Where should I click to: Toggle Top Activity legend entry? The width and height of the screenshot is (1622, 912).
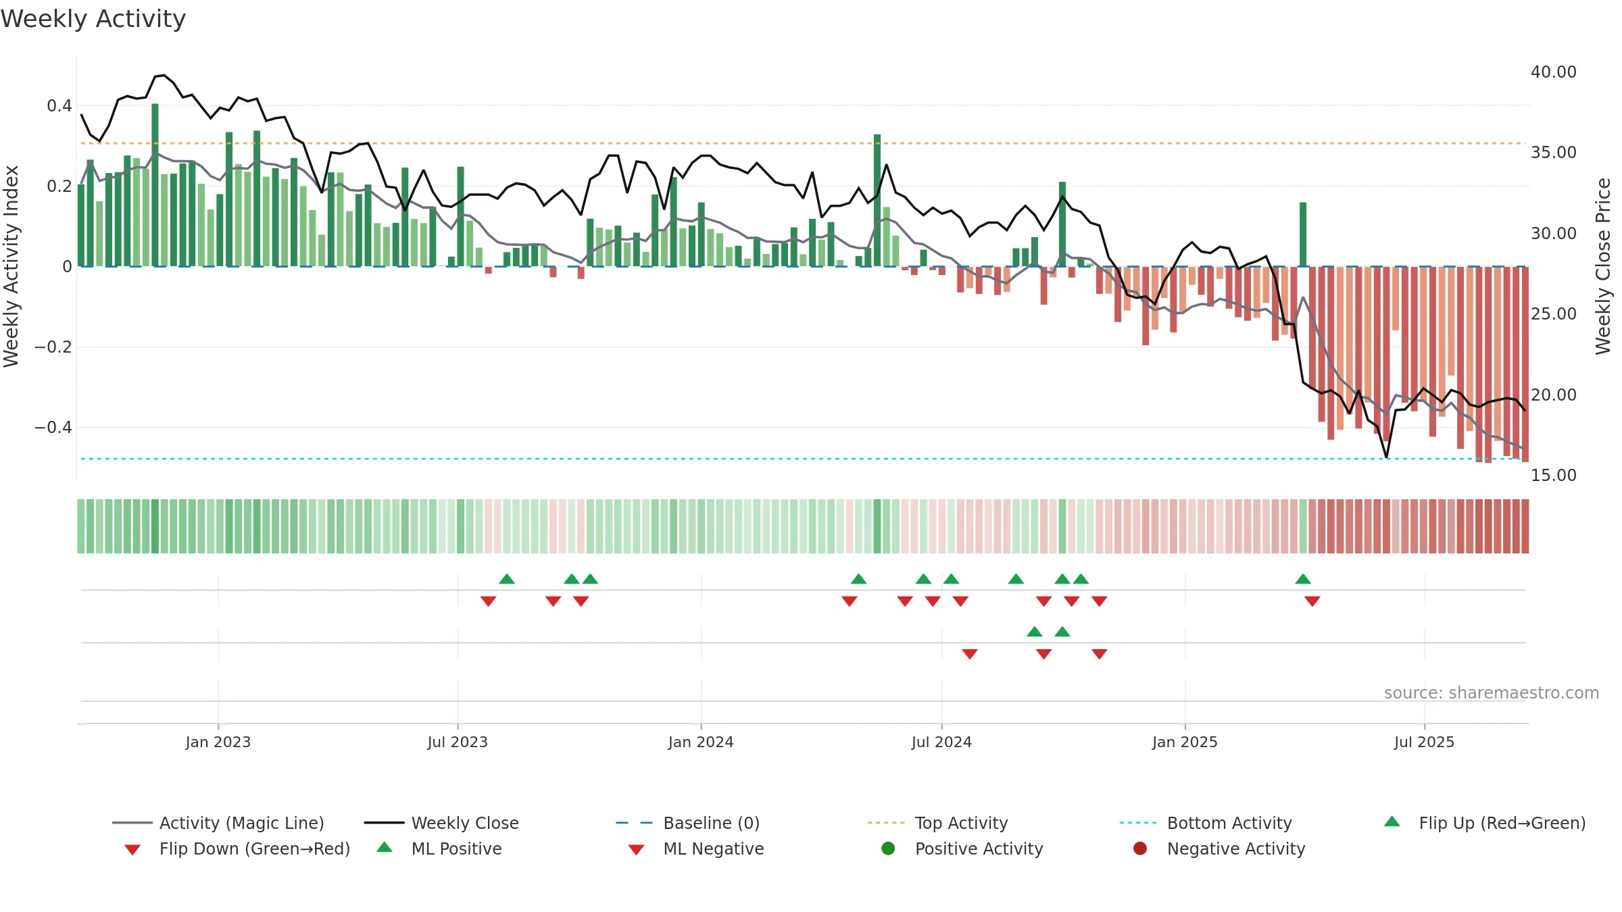[x=937, y=823]
